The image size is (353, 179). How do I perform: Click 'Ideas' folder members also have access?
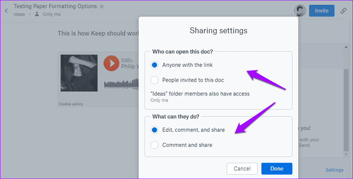click(x=200, y=94)
